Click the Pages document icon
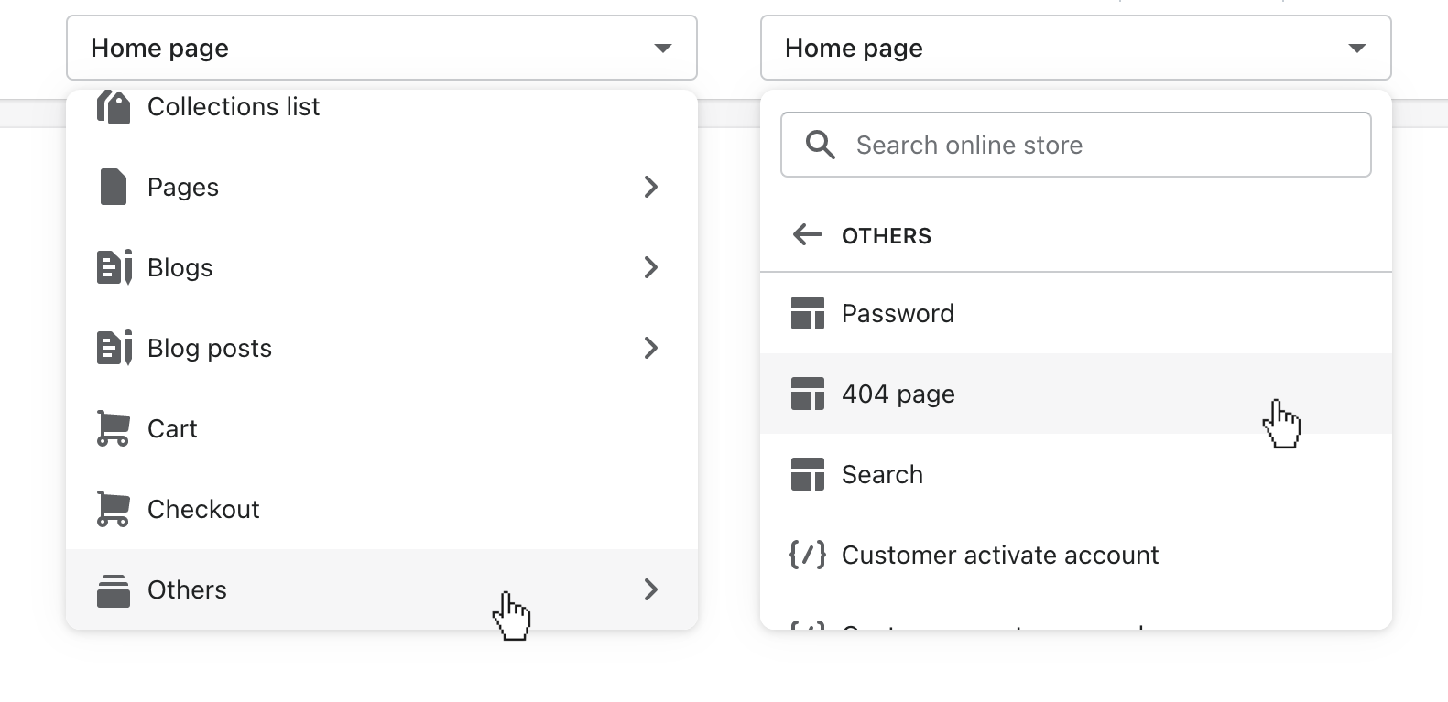The height and width of the screenshot is (702, 1448). 114,187
